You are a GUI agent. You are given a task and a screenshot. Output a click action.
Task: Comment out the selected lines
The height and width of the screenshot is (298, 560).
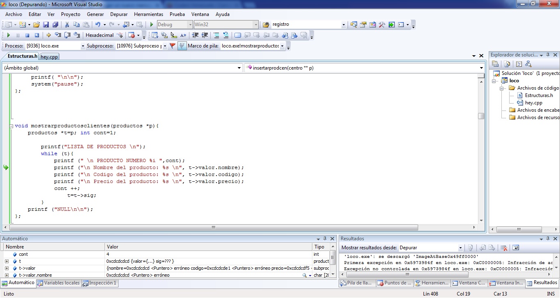[x=216, y=35]
